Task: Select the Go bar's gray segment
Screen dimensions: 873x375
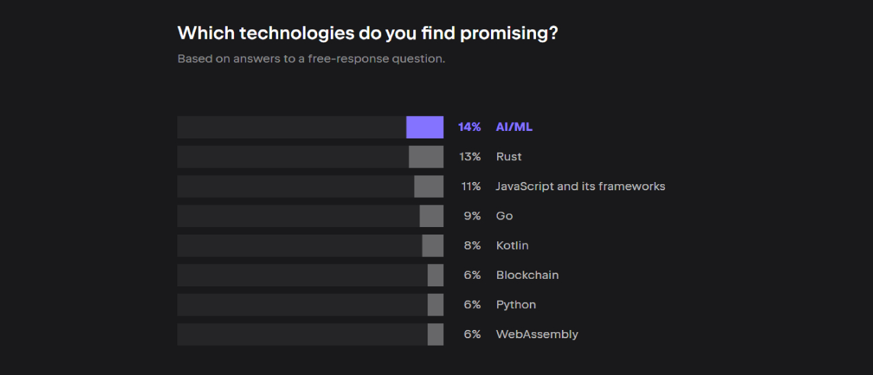Action: pyautogui.click(x=432, y=216)
